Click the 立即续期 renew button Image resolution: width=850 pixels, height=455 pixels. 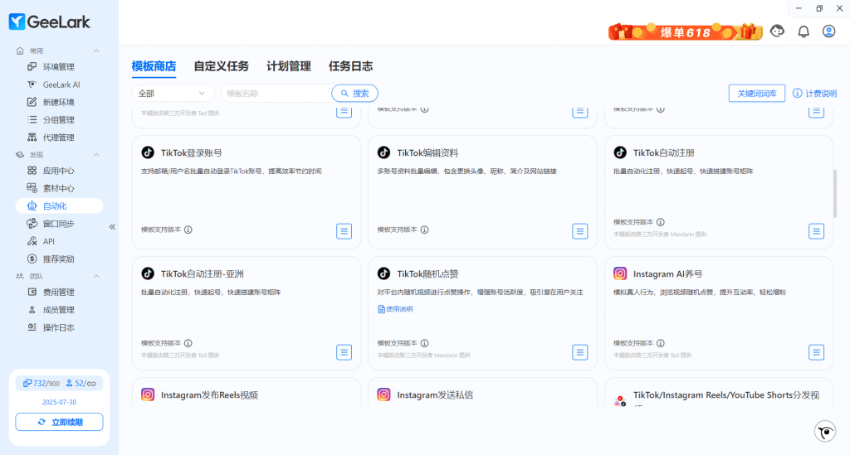coord(59,422)
